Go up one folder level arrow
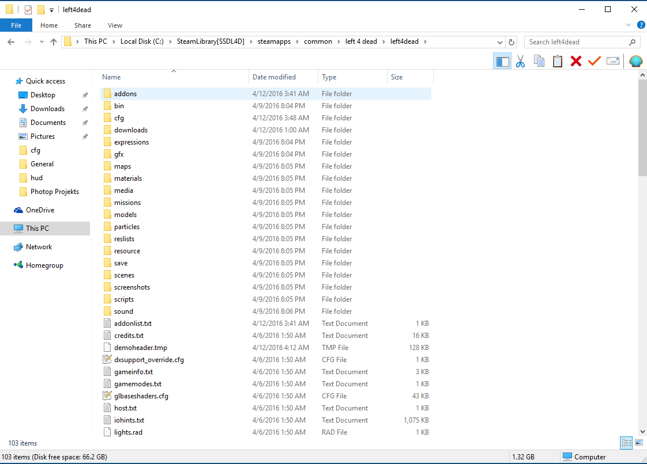The height and width of the screenshot is (464, 647). (54, 41)
